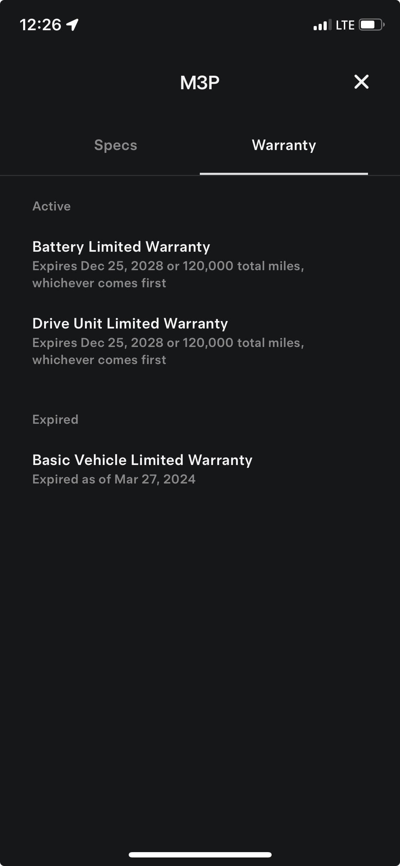The width and height of the screenshot is (400, 866).
Task: Tap the Expired section header
Action: (x=55, y=419)
